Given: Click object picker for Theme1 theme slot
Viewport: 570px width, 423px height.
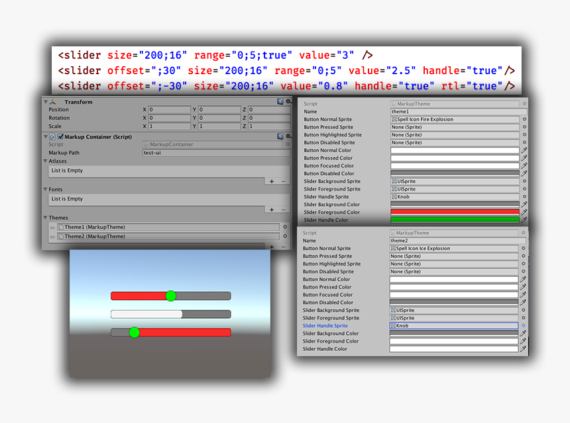Looking at the screenshot, I should (x=284, y=226).
